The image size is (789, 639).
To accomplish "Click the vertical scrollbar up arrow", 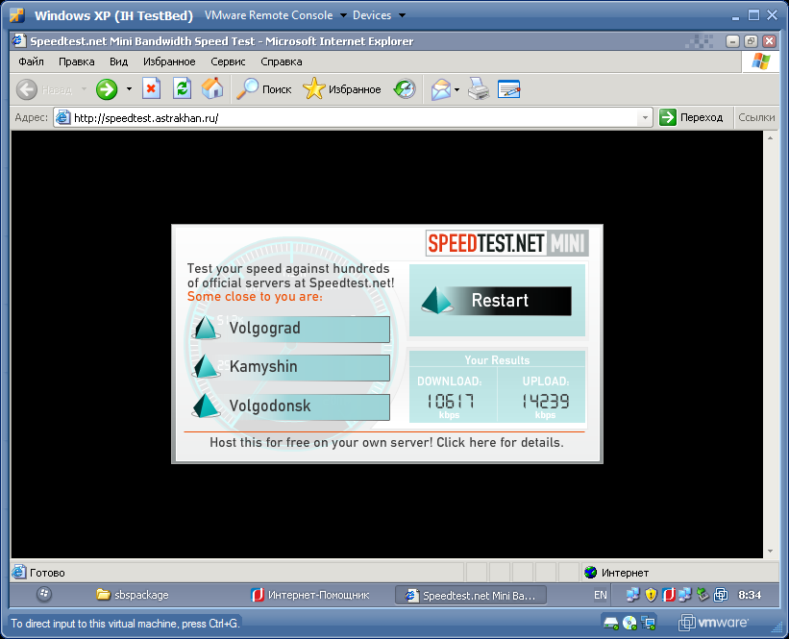I will pos(771,137).
